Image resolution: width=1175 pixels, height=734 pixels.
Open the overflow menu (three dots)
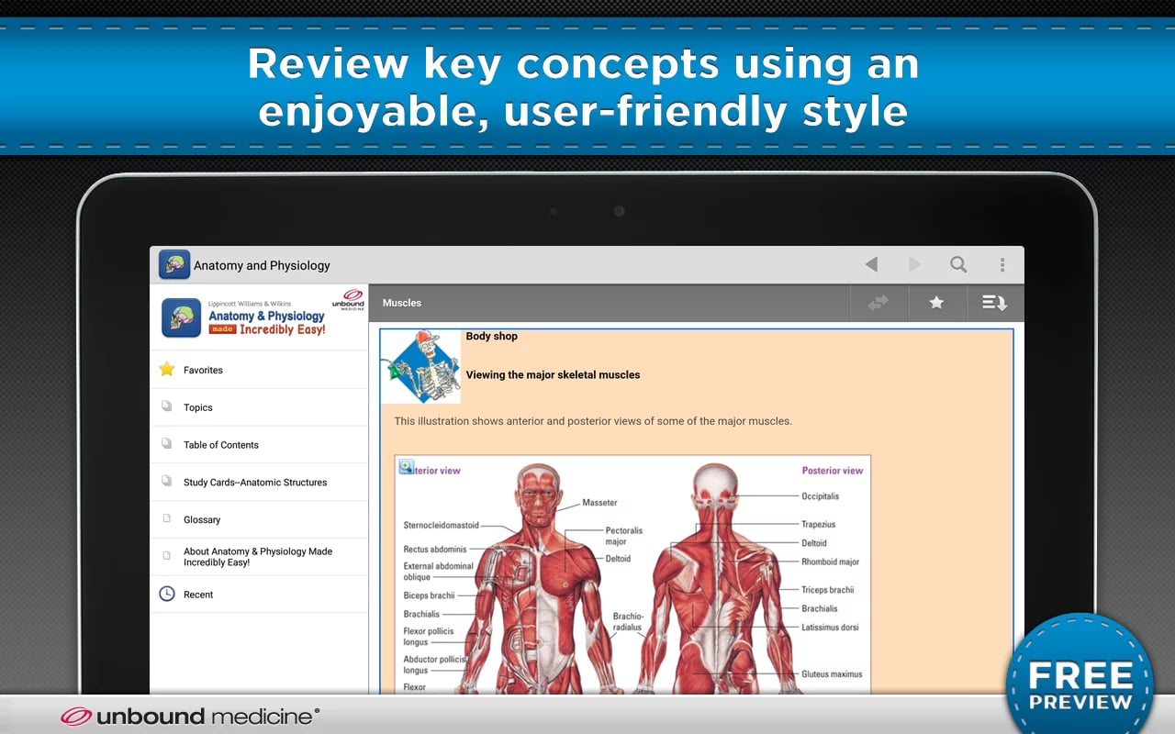pos(1002,265)
